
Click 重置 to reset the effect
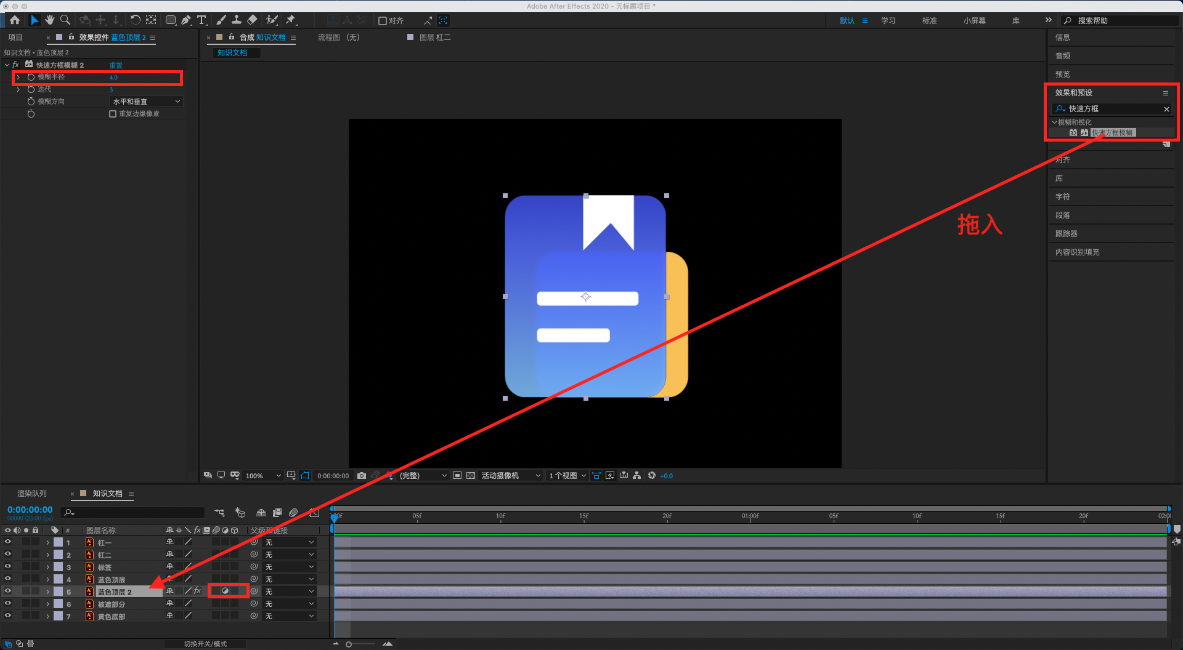pyautogui.click(x=116, y=65)
